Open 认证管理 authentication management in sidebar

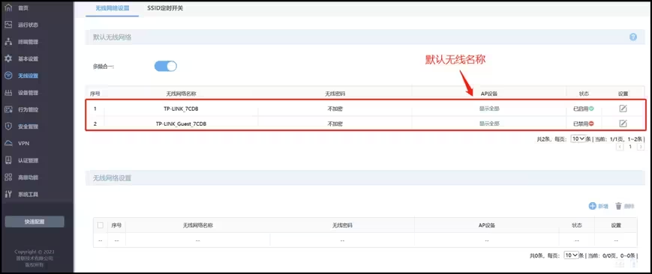tap(28, 160)
